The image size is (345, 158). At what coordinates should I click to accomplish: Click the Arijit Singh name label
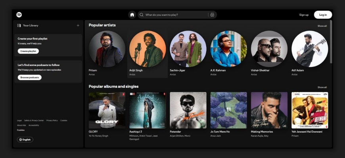(x=136, y=70)
